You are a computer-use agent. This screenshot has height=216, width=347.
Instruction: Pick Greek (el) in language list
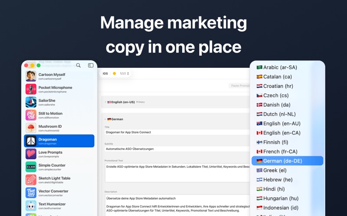pyautogui.click(x=287, y=170)
